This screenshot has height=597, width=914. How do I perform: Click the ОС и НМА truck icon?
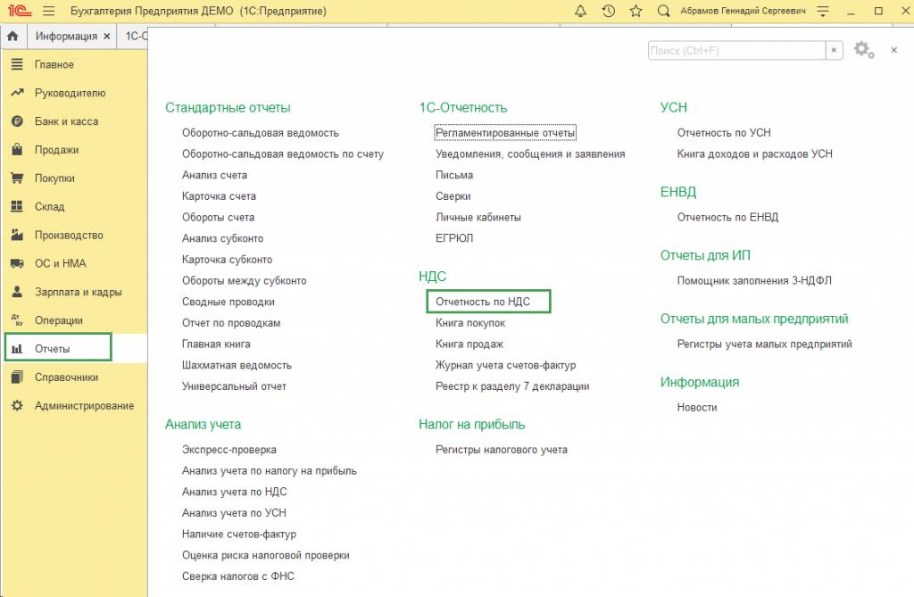coord(17,263)
